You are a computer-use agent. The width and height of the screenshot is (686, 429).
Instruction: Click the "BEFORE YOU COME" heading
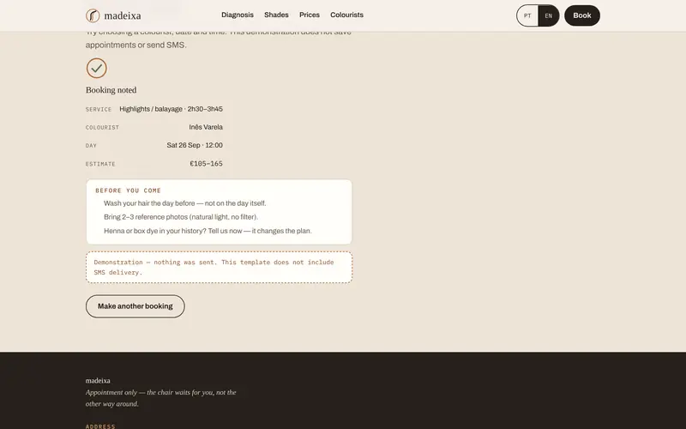coord(128,190)
